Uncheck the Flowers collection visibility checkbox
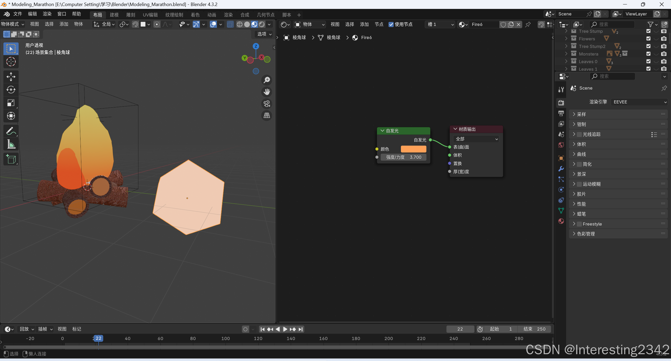This screenshot has width=671, height=361. (648, 39)
